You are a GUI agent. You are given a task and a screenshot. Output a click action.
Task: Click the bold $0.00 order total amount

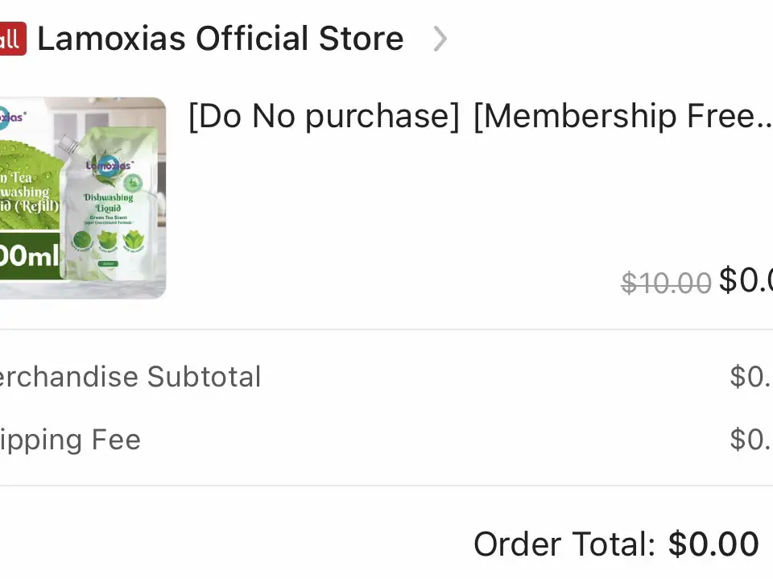[713, 544]
